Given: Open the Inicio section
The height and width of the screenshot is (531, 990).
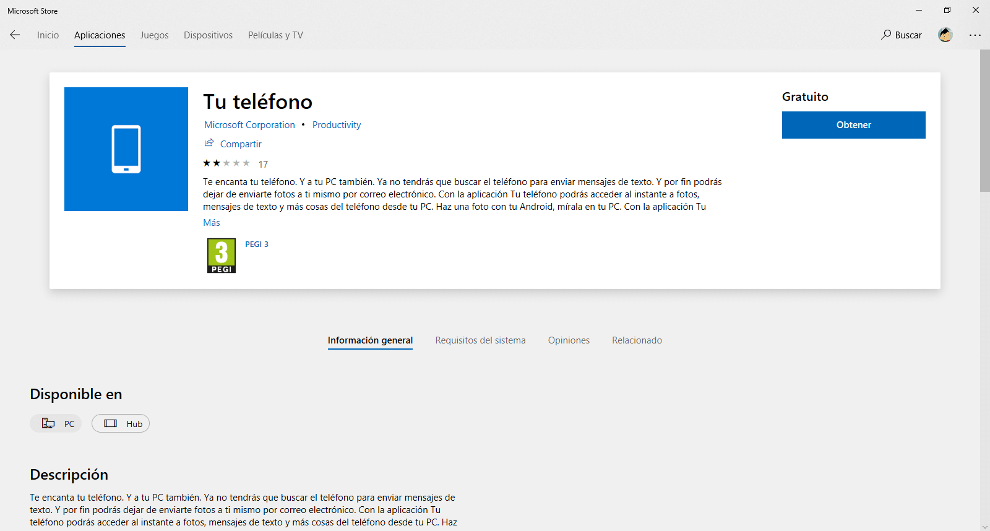Looking at the screenshot, I should click(x=48, y=35).
